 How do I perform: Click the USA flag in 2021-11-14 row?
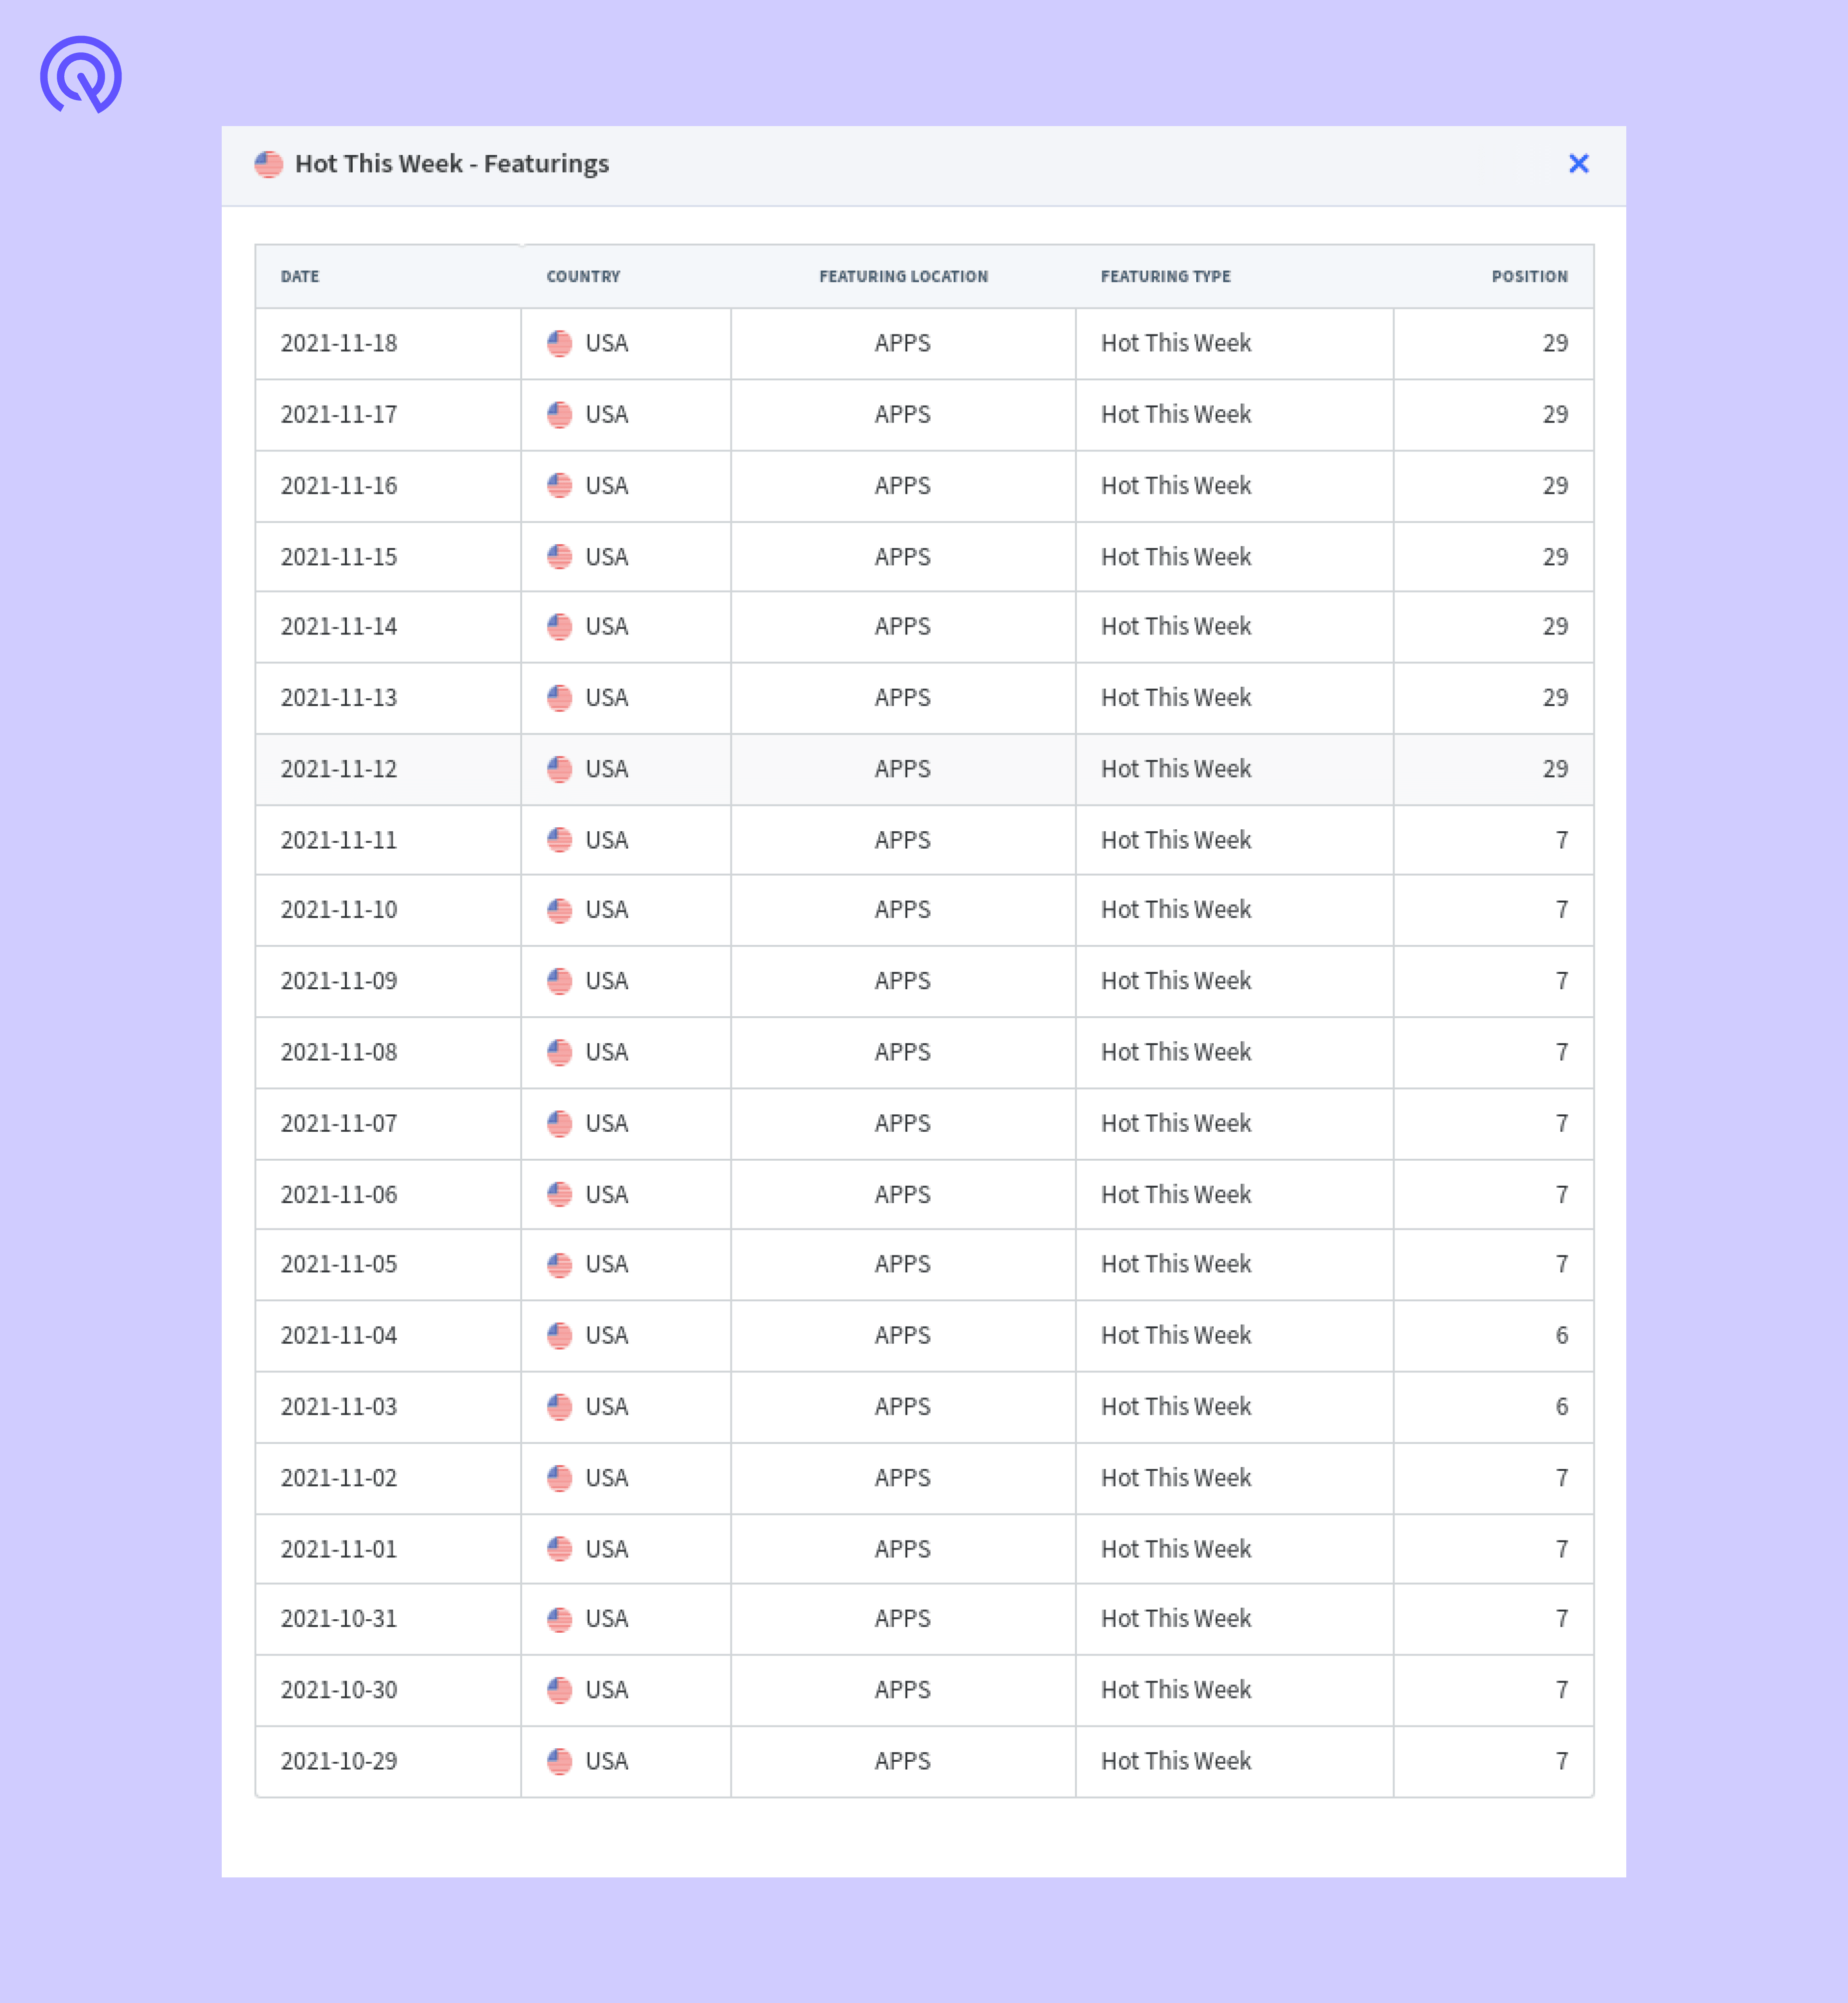tap(559, 626)
